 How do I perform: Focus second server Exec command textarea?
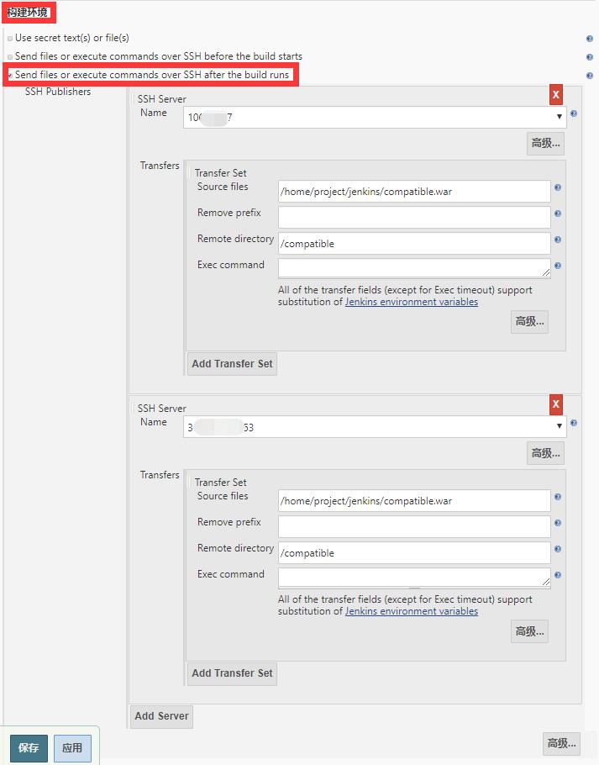(x=414, y=578)
